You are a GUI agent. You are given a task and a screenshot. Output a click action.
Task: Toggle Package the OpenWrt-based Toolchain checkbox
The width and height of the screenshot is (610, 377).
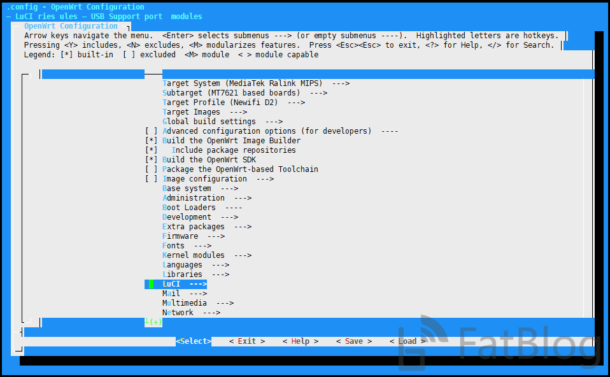pos(152,169)
